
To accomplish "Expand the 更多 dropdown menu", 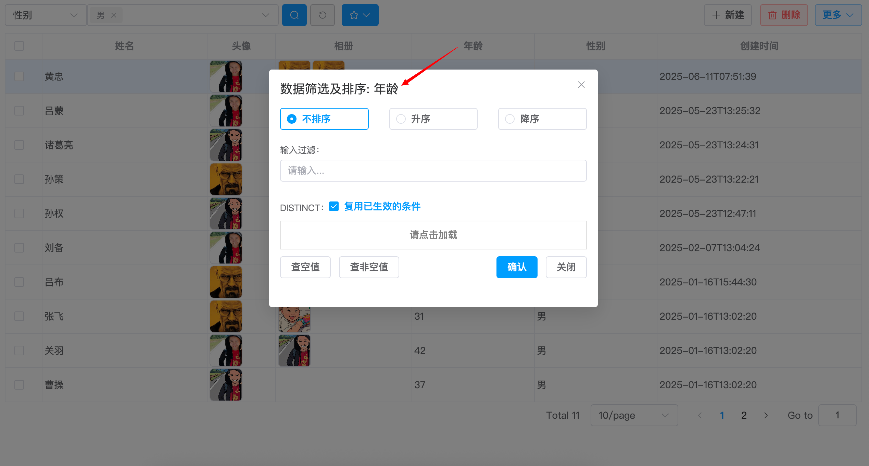I will point(838,15).
